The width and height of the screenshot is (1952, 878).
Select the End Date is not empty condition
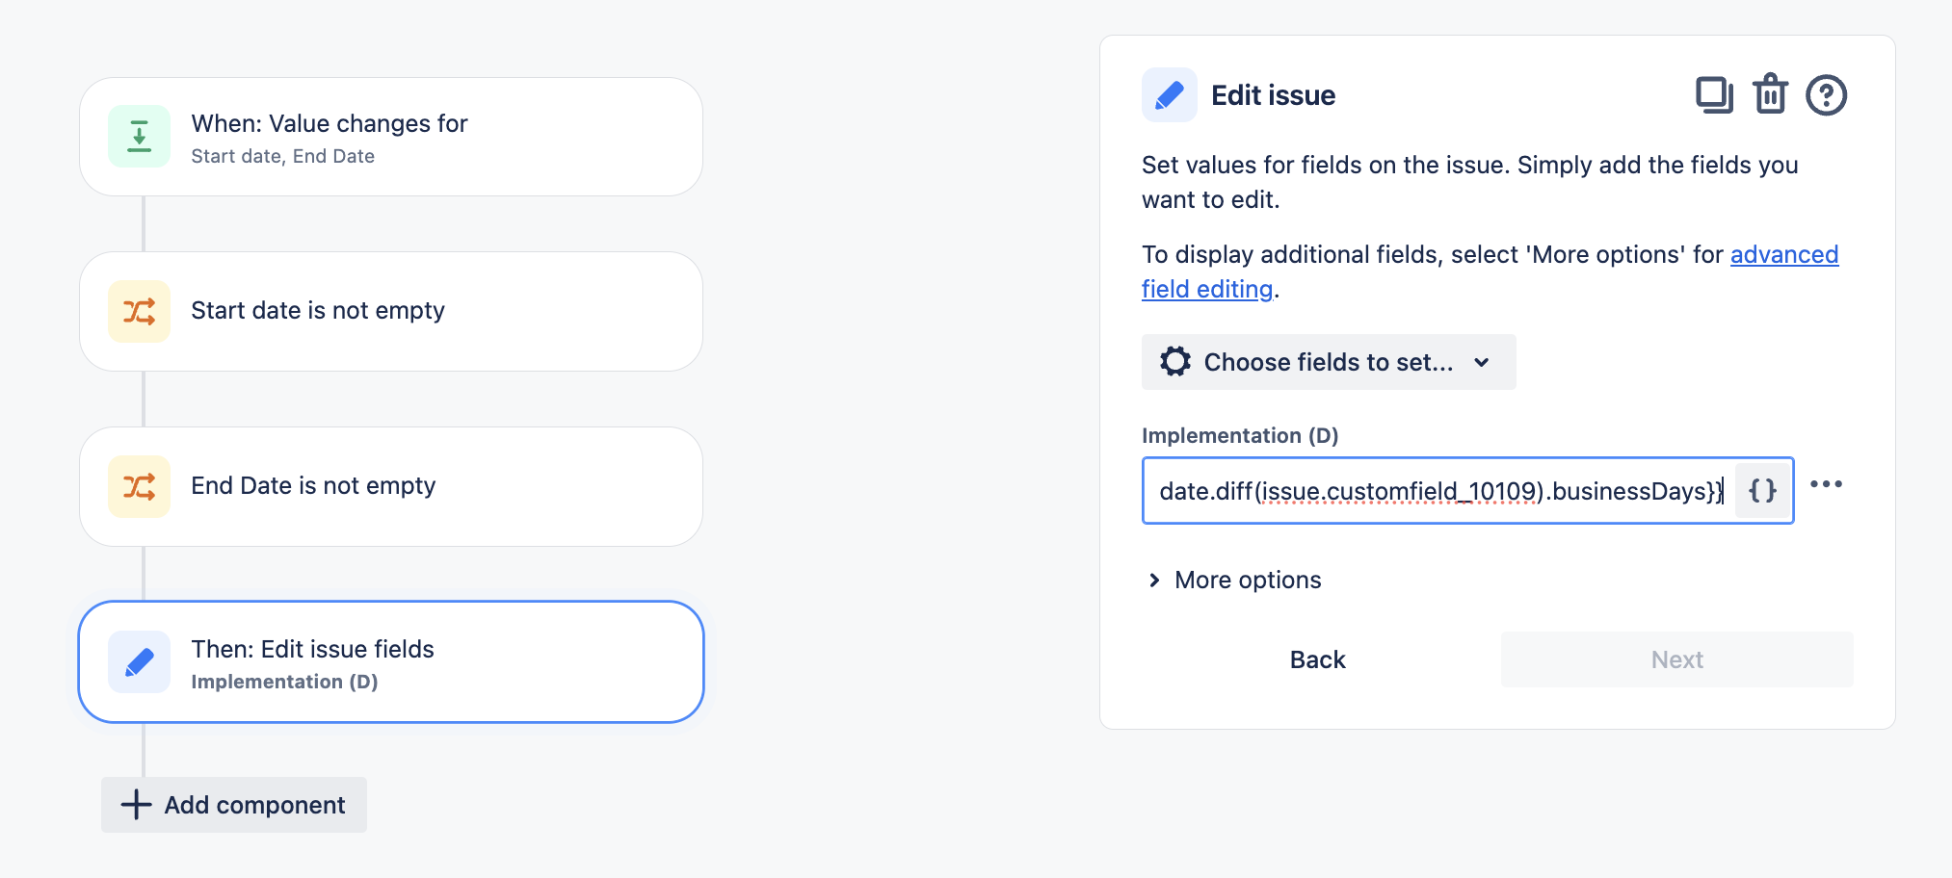(x=391, y=487)
